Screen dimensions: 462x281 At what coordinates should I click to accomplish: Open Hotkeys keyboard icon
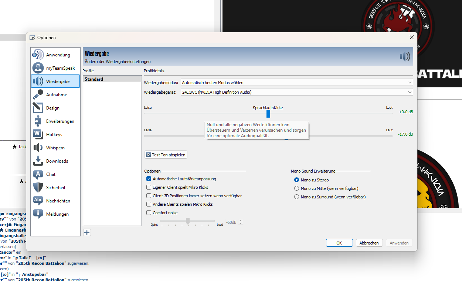(x=38, y=134)
